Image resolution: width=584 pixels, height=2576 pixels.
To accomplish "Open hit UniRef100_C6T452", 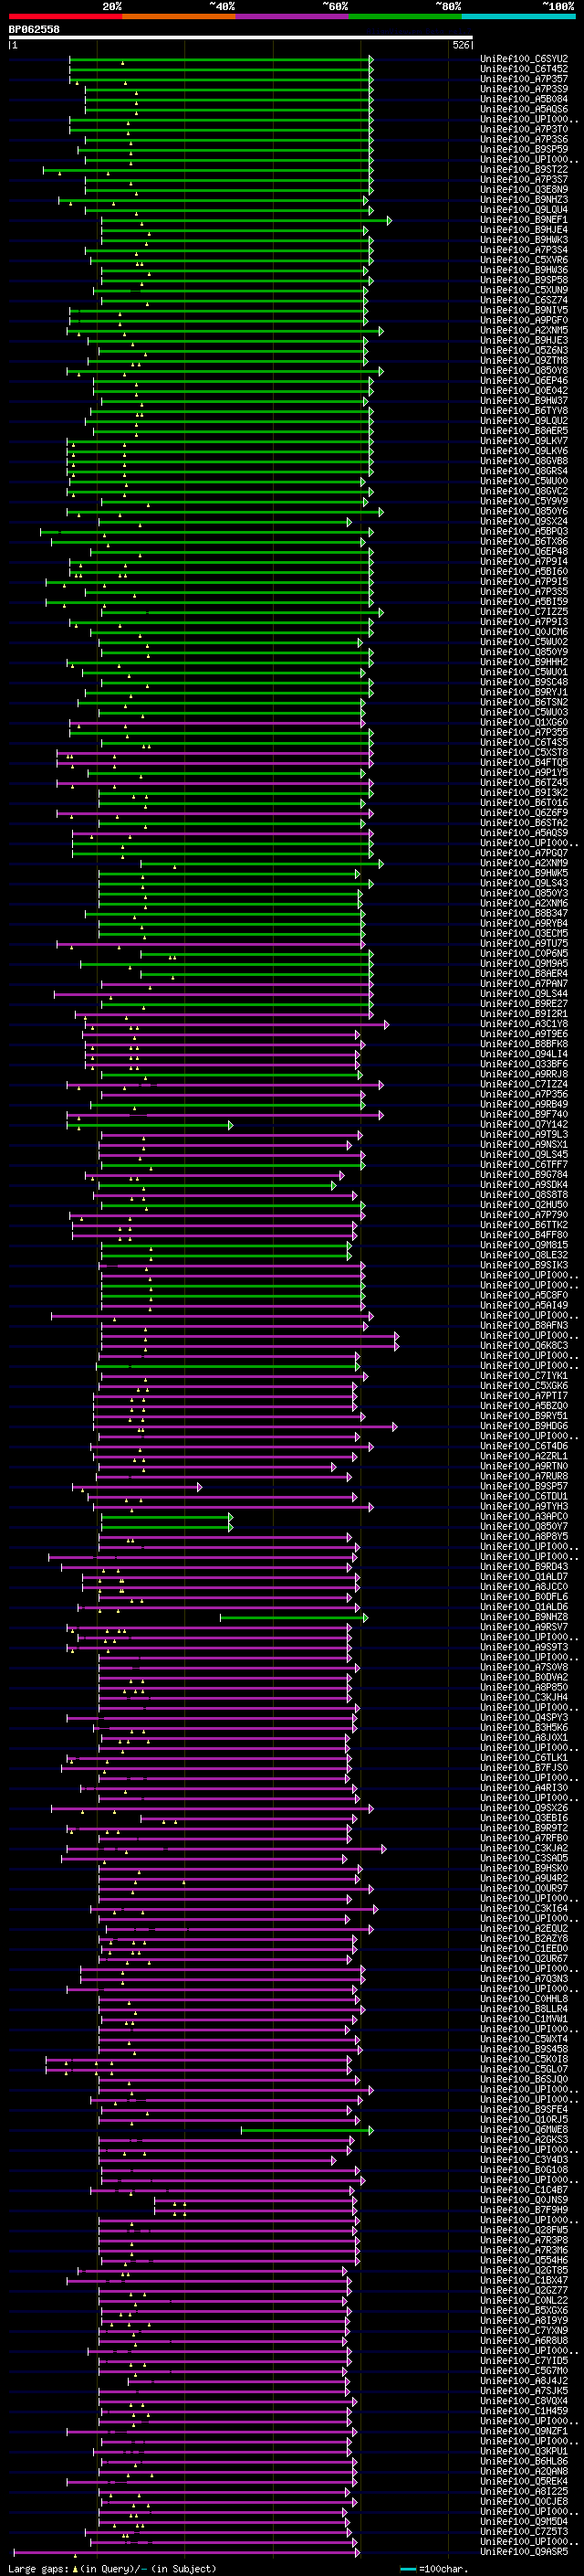I will 524,69.
